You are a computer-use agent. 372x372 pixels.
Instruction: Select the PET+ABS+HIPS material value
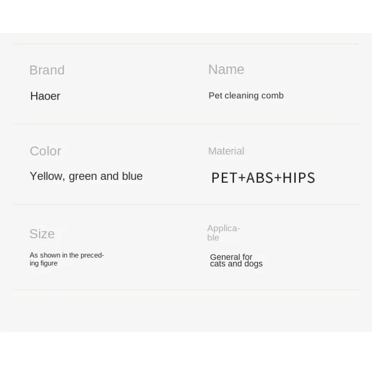(x=263, y=178)
